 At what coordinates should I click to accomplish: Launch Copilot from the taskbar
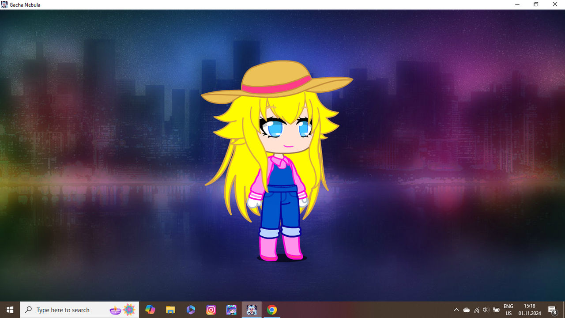tap(150, 310)
